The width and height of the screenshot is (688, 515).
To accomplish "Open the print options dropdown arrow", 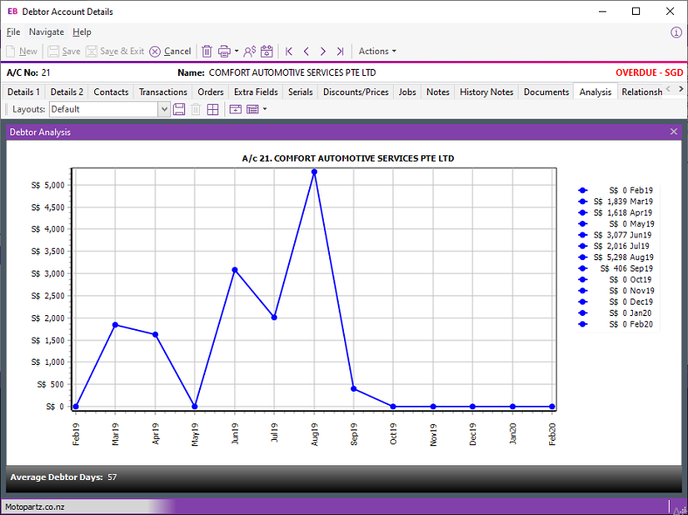I will [x=237, y=51].
